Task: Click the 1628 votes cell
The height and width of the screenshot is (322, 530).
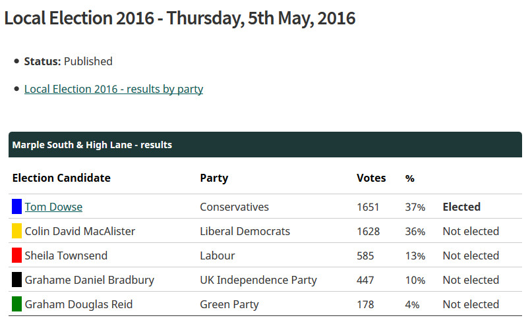Action: (x=368, y=231)
